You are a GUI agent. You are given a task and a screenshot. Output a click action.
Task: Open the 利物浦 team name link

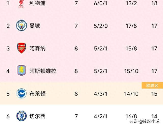(x=37, y=3)
